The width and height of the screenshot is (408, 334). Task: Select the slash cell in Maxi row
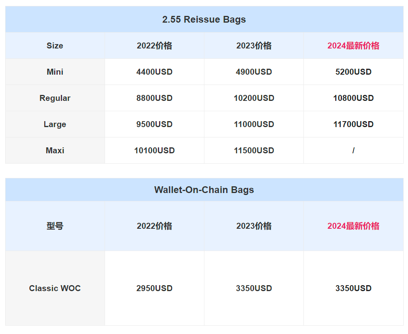[353, 151]
